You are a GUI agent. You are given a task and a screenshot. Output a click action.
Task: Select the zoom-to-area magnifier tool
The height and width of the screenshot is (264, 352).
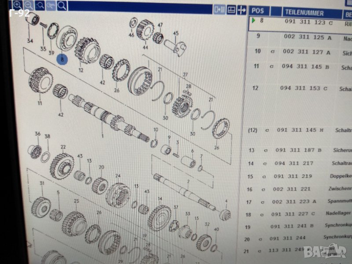[40, 5]
